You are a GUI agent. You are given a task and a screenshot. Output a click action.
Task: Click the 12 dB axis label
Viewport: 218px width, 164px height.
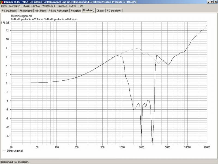tap(7, 30)
